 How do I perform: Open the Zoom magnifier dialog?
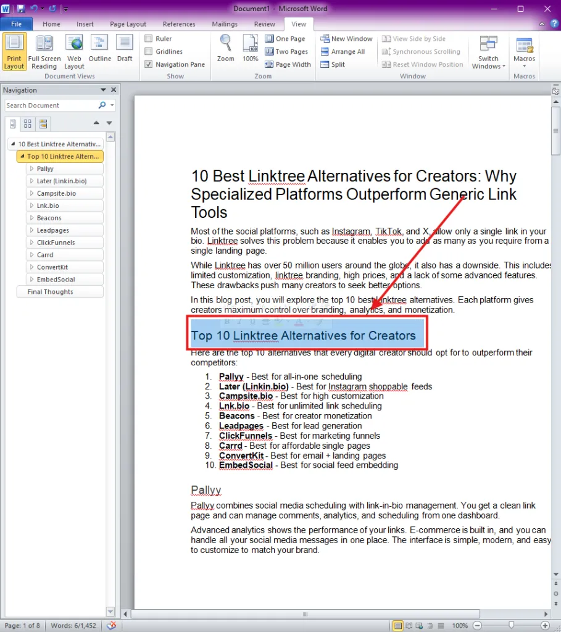point(225,48)
